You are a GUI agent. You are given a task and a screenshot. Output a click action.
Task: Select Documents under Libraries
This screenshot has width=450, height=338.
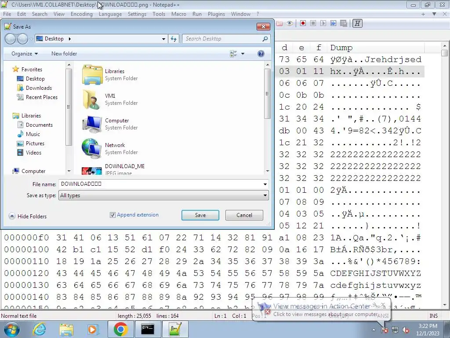point(35,125)
